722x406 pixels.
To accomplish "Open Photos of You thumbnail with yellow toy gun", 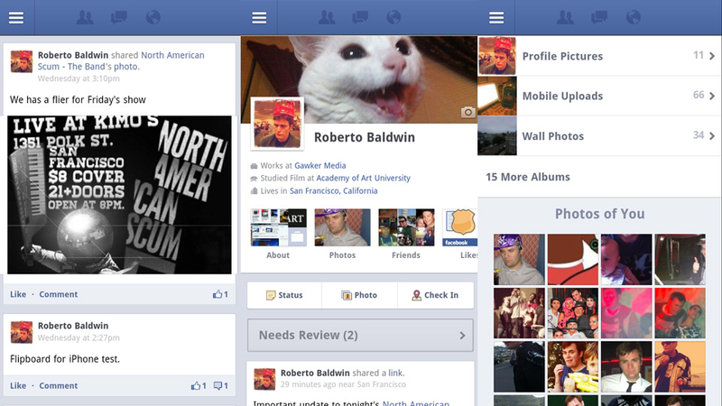I will 573,366.
